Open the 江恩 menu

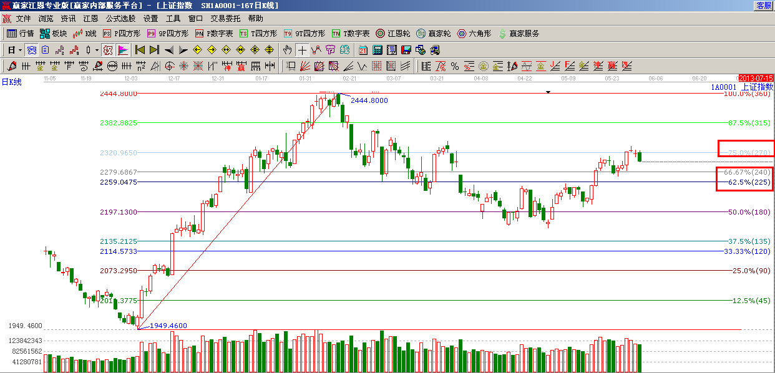[91, 19]
